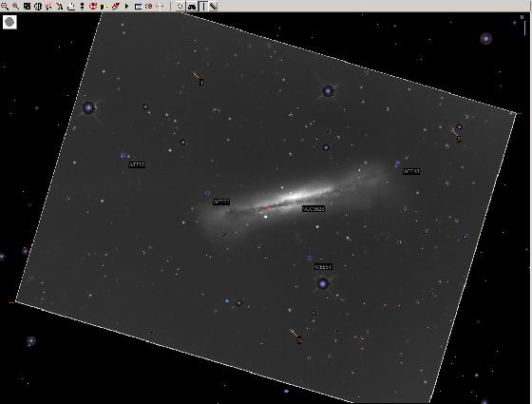Click the zoom in magnifier icon
Image resolution: width=532 pixels, height=404 pixels.
click(15, 6)
